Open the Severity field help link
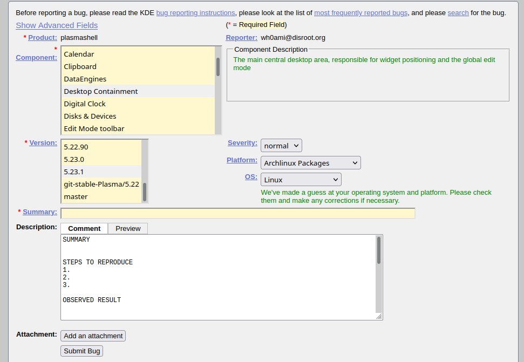524x362 pixels. [x=242, y=142]
